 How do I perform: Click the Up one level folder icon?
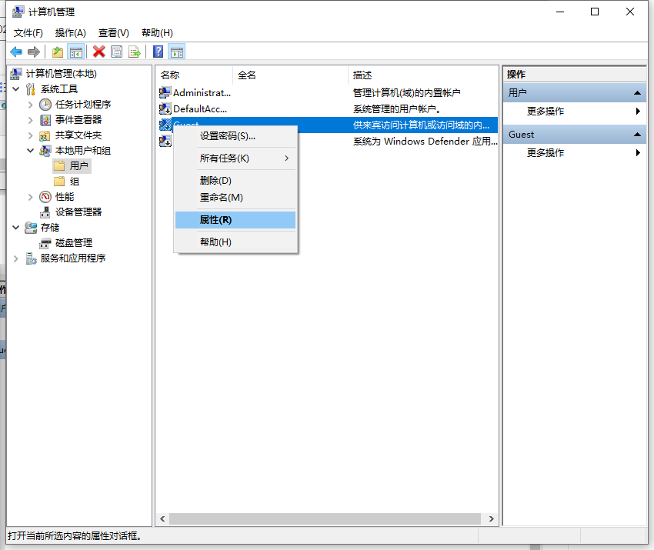coord(58,52)
